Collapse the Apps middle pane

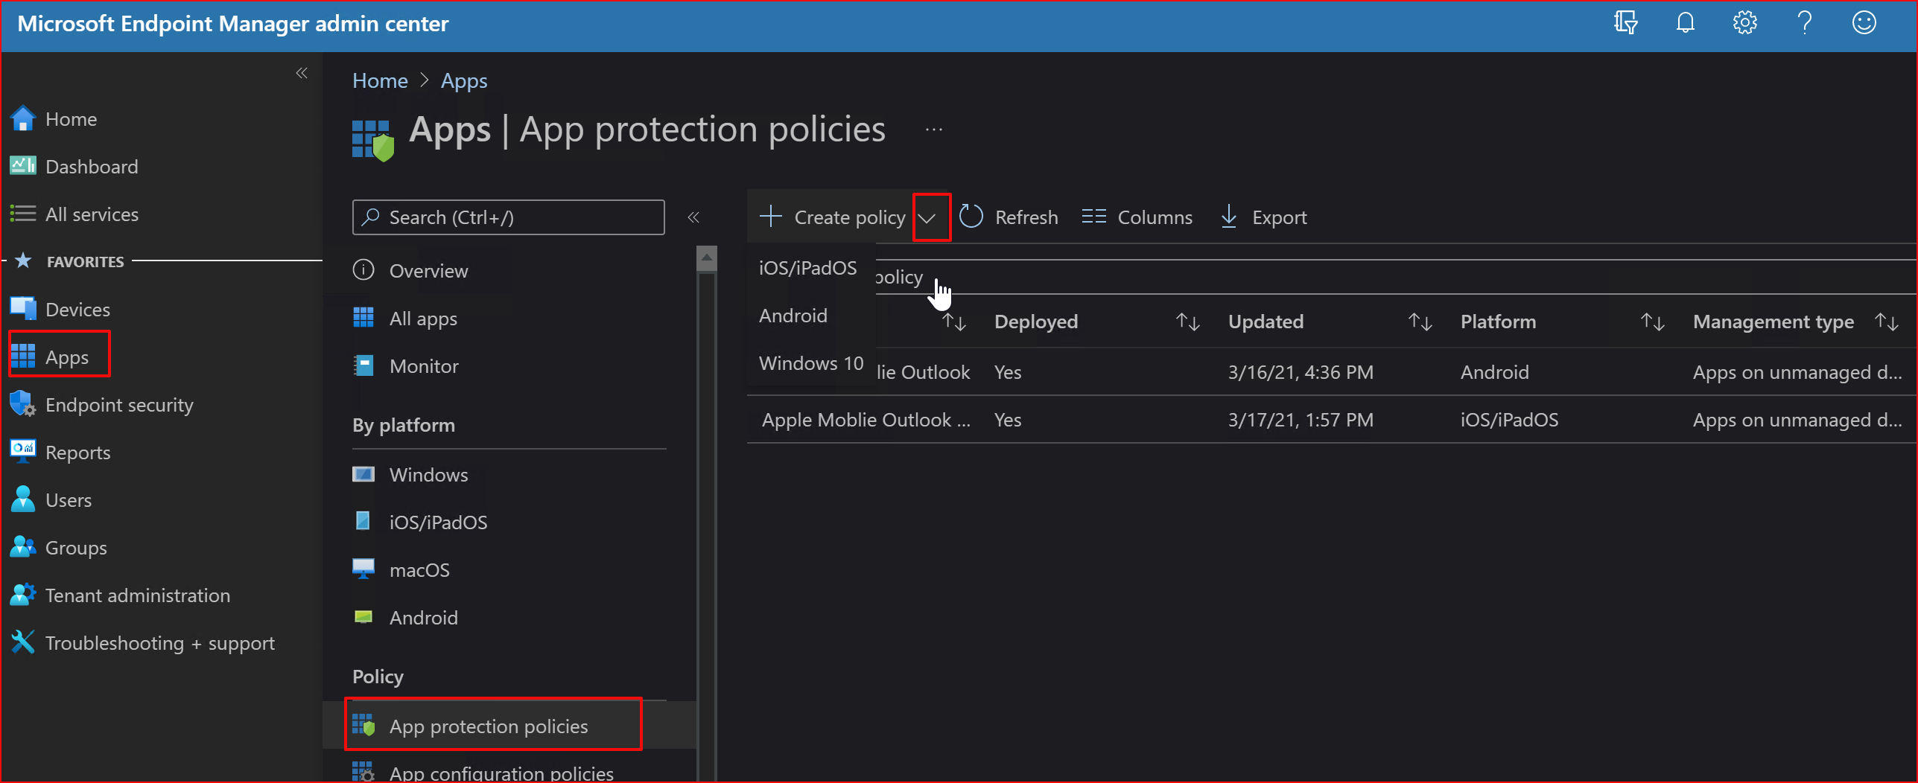point(693,217)
